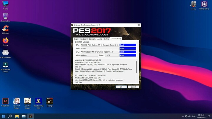Open Speccy from the desktop

pos(193,5)
